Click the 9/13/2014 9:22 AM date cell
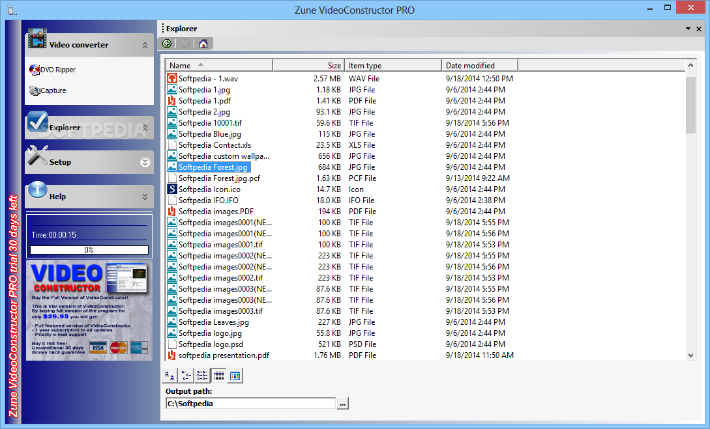Screen dimensions: 710x429 478,178
